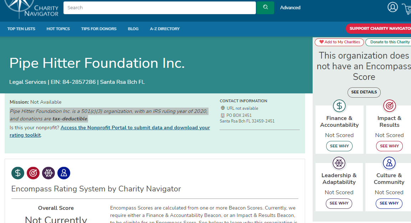This screenshot has width=411, height=223.
Task: Click See Why under Impact & Results
Action: click(390, 146)
